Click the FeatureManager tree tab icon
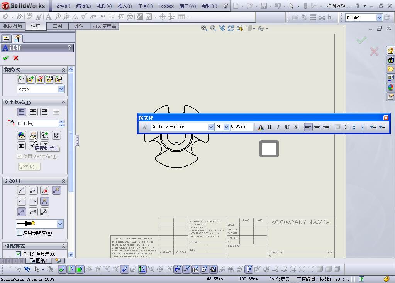This screenshot has width=395, height=283. click(x=6, y=39)
